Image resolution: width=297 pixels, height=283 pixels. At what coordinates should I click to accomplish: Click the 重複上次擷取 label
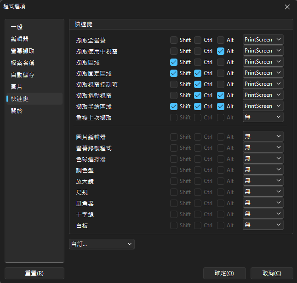point(94,118)
